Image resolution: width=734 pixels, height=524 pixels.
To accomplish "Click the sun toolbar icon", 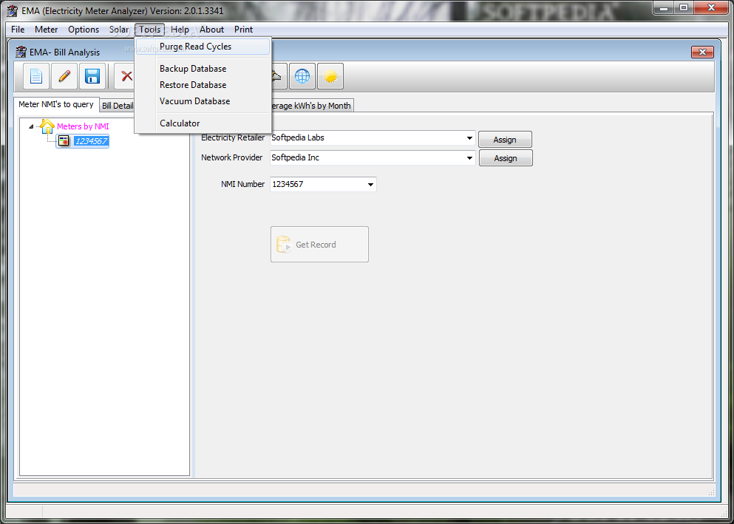I will pos(330,76).
